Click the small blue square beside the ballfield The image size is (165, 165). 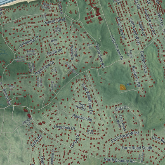128,84
